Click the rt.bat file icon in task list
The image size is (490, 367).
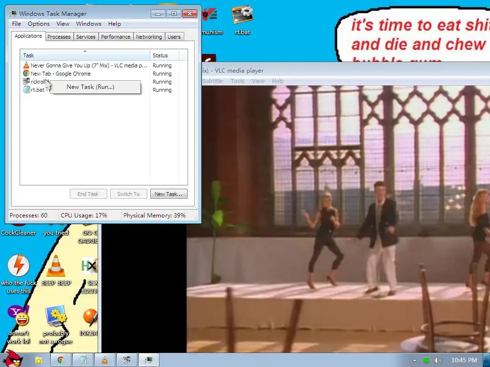(x=26, y=89)
